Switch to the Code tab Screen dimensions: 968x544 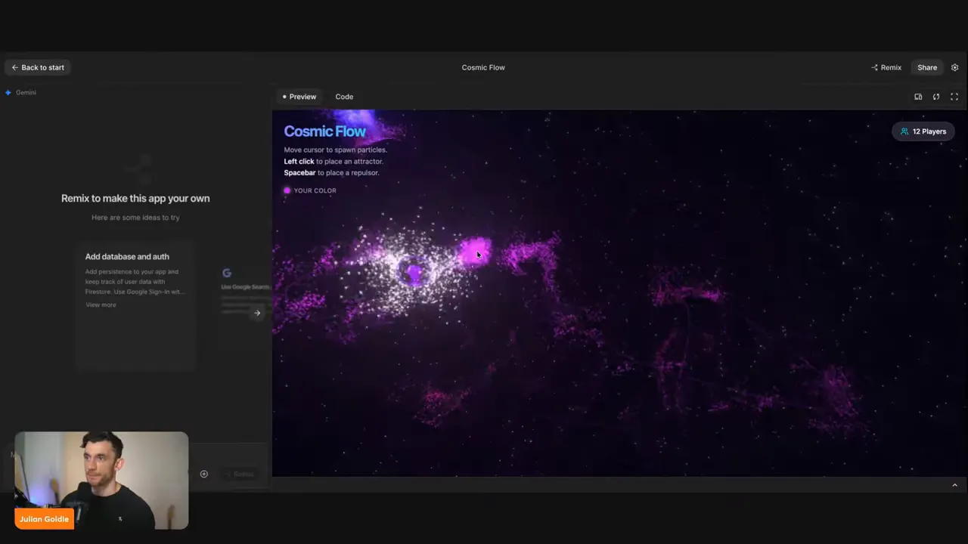coord(344,97)
